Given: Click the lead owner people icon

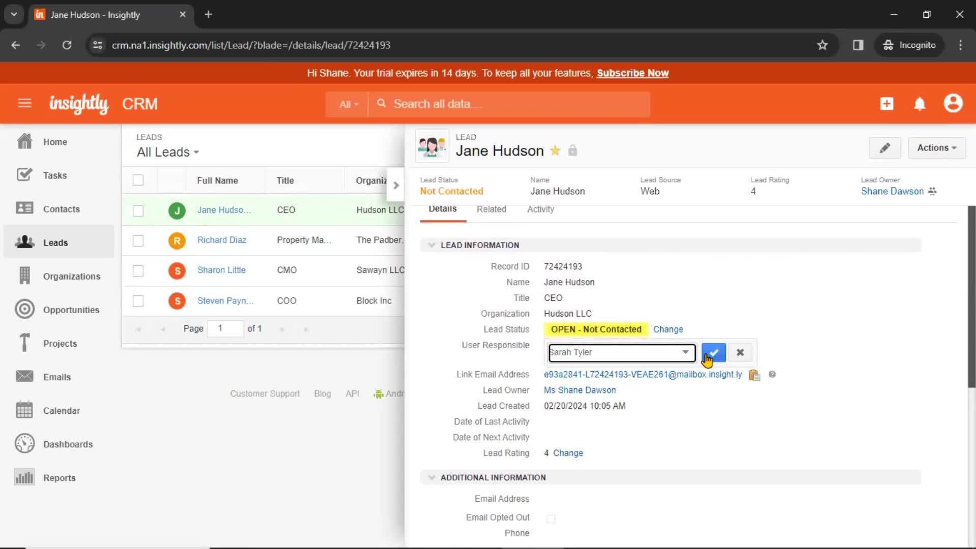Looking at the screenshot, I should point(932,191).
